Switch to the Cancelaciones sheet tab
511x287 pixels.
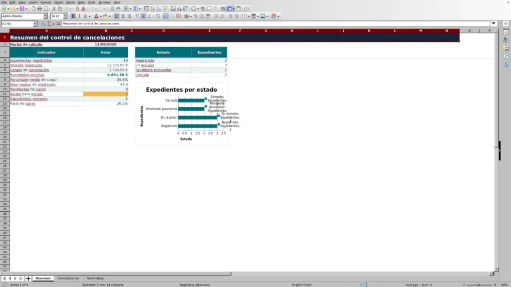pyautogui.click(x=68, y=279)
